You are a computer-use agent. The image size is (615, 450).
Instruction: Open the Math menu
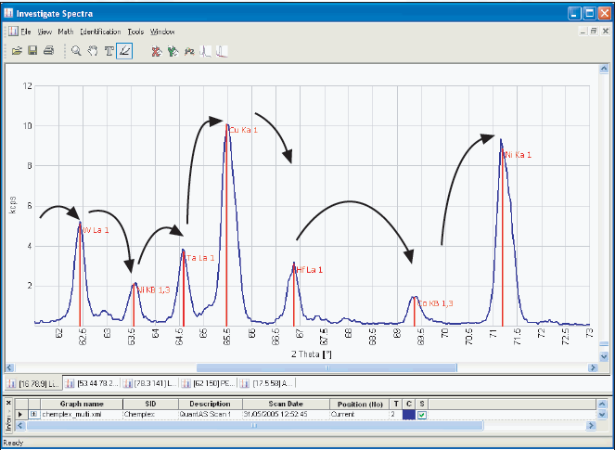[x=65, y=31]
